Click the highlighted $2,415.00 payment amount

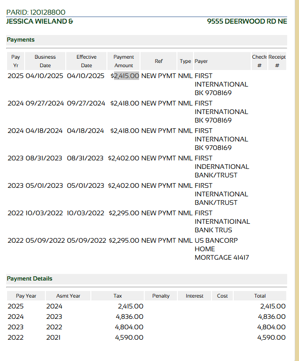click(x=126, y=76)
